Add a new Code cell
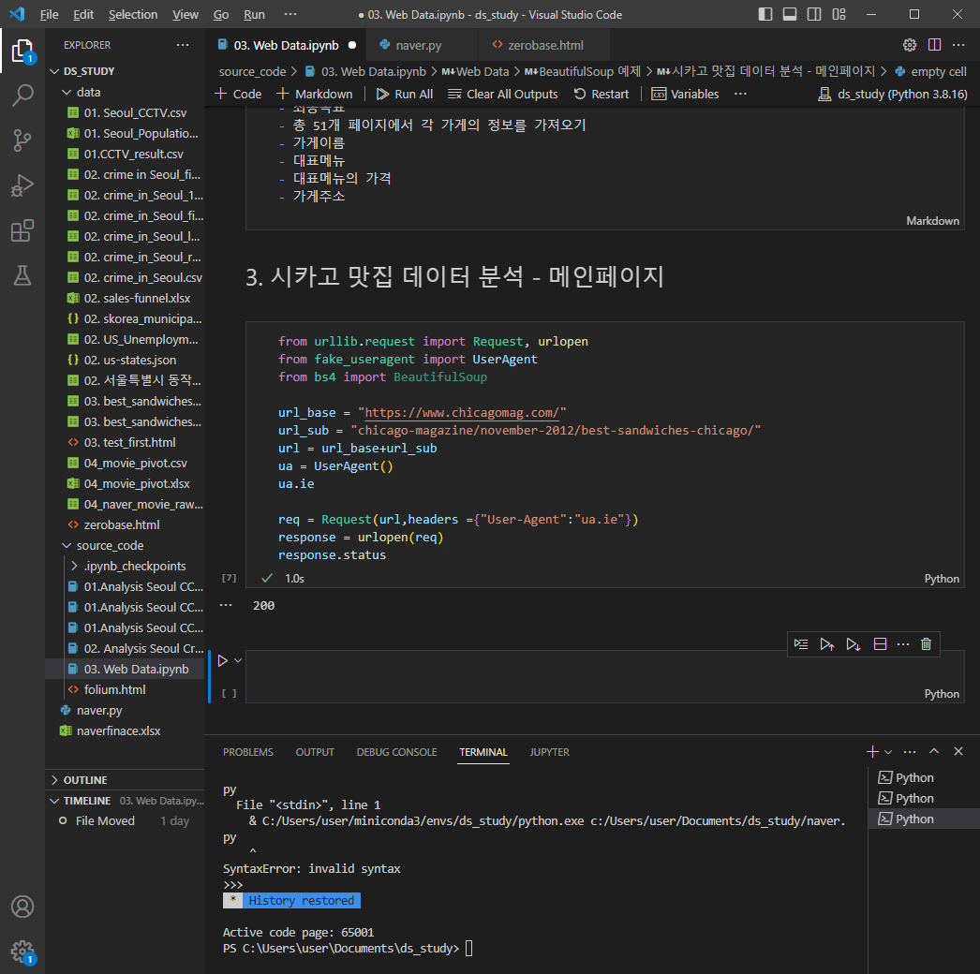 pos(238,94)
